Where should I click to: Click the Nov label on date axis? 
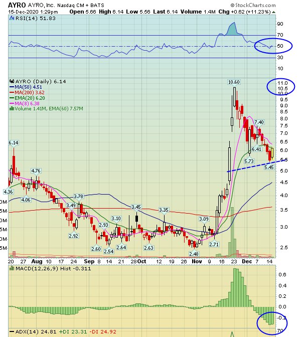tap(197, 261)
